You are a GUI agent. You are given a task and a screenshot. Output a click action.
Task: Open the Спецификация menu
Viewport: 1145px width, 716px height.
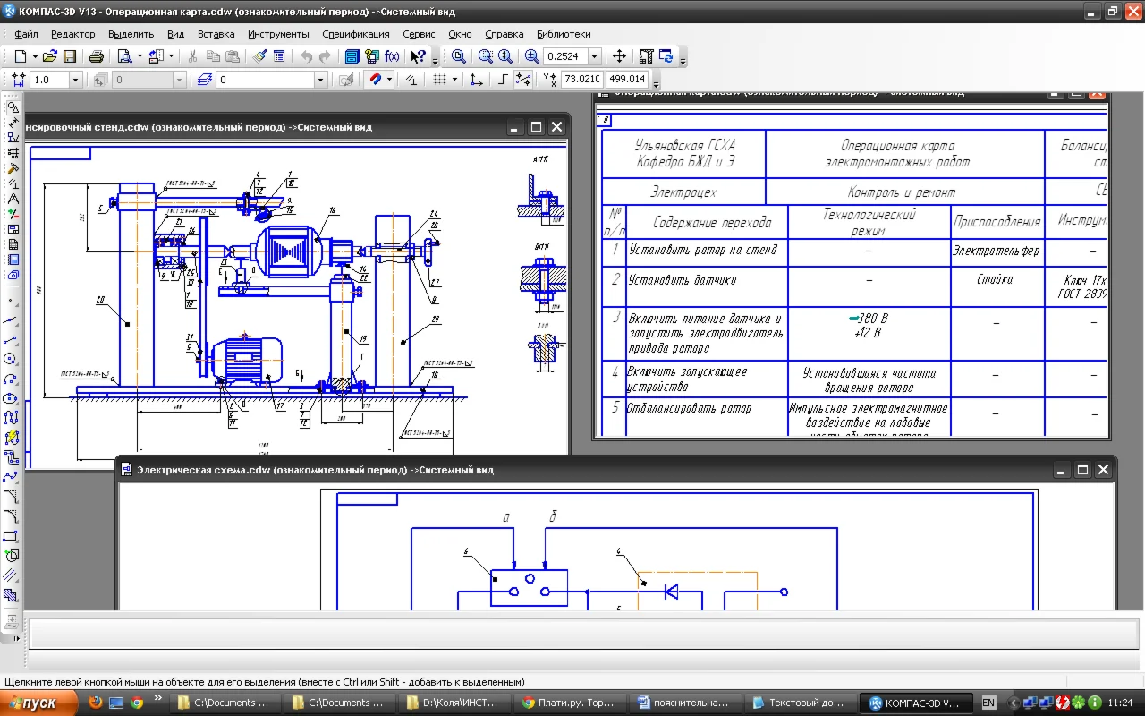[355, 34]
